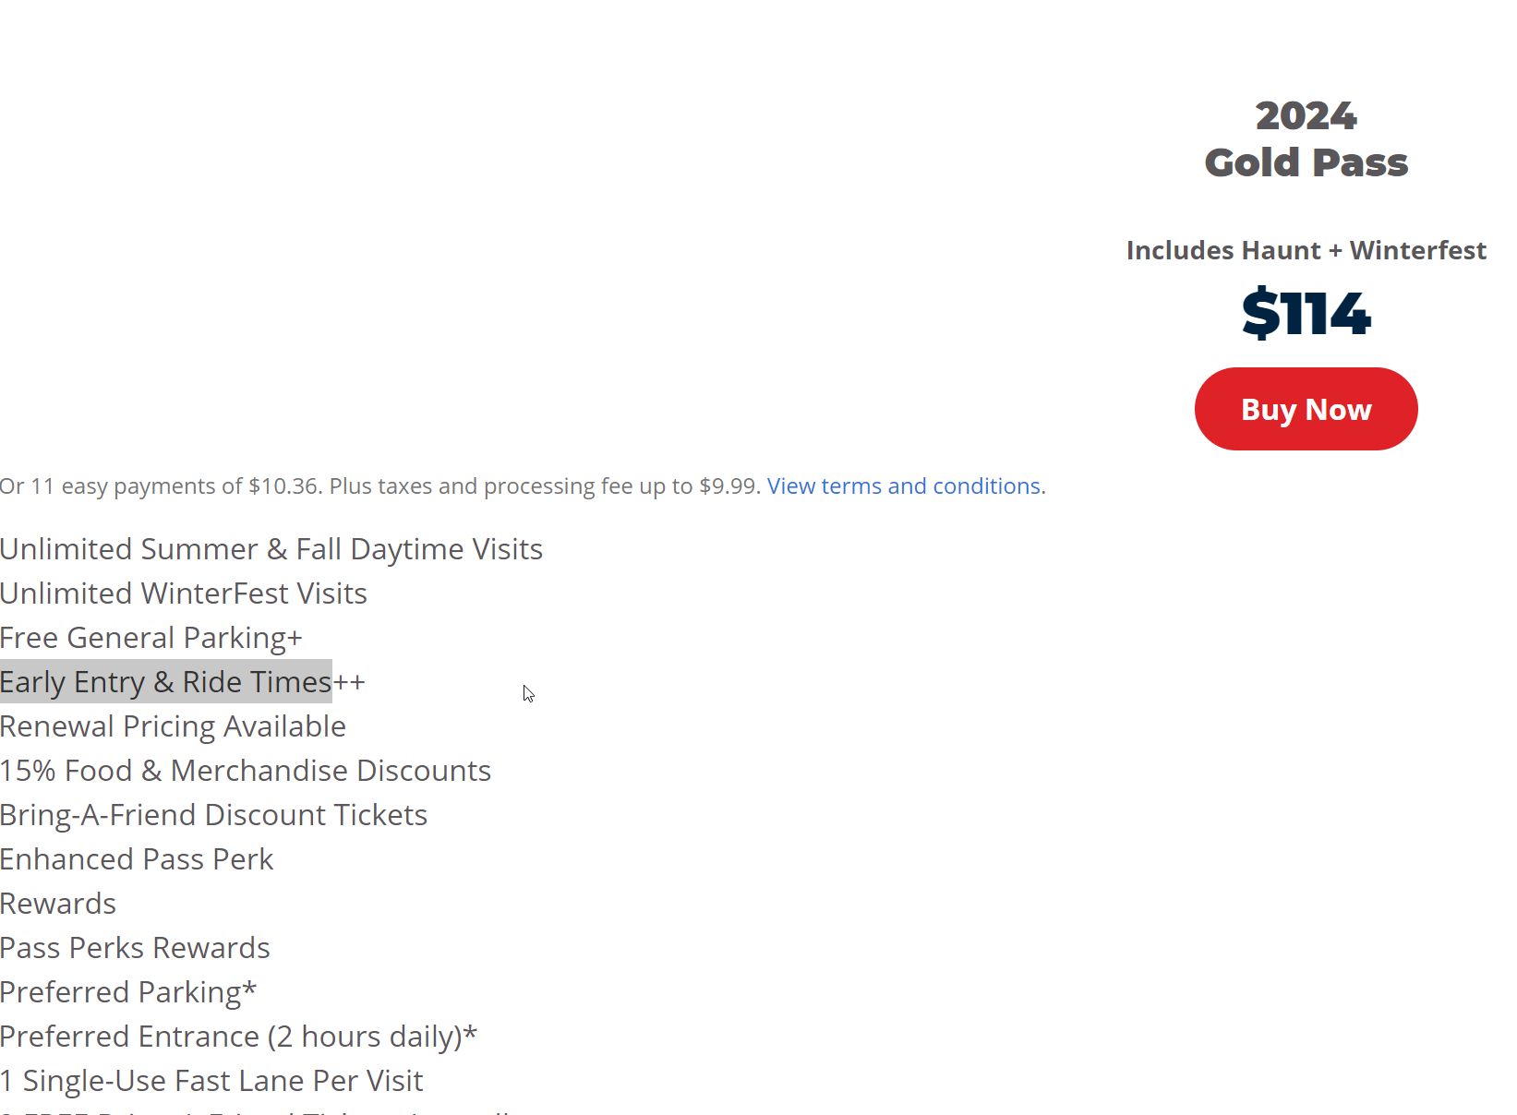The image size is (1517, 1115).
Task: Select the Unlimited WinterFest Visits line
Action: pyautogui.click(x=184, y=593)
